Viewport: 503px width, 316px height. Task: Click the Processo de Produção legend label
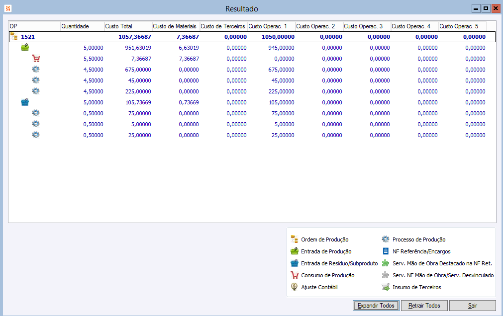(x=419, y=239)
